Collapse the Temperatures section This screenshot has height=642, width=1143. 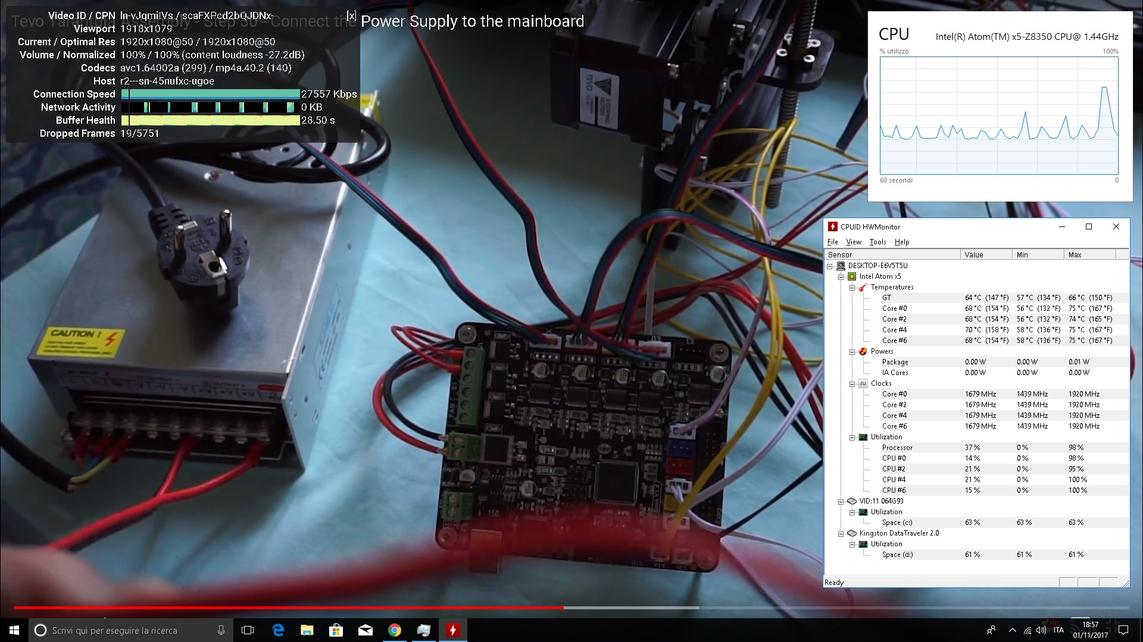852,288
